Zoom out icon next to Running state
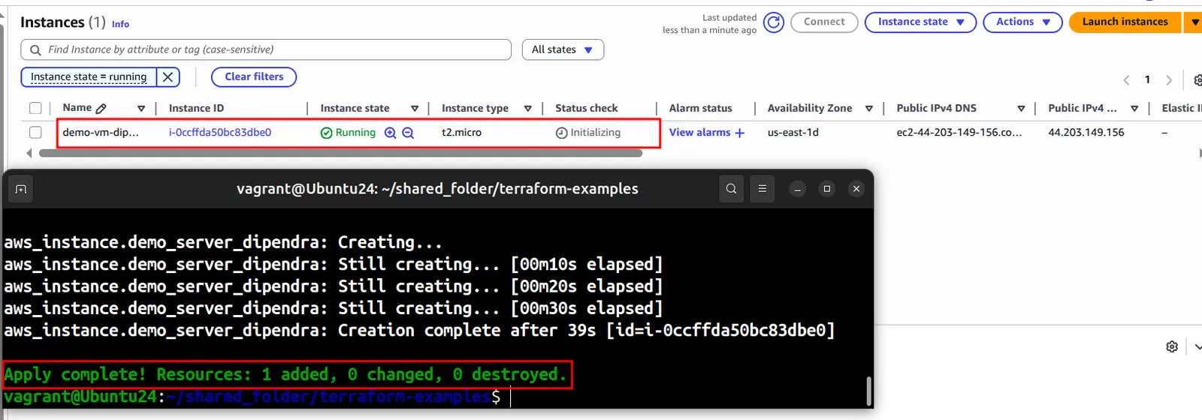Image resolution: width=1202 pixels, height=420 pixels. (x=408, y=133)
